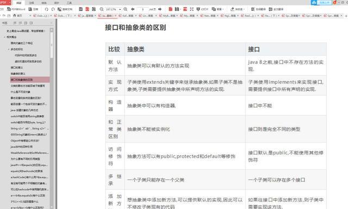The width and height of the screenshot is (348, 209).
Task: Click the full-text translate button
Action: click(276, 9)
